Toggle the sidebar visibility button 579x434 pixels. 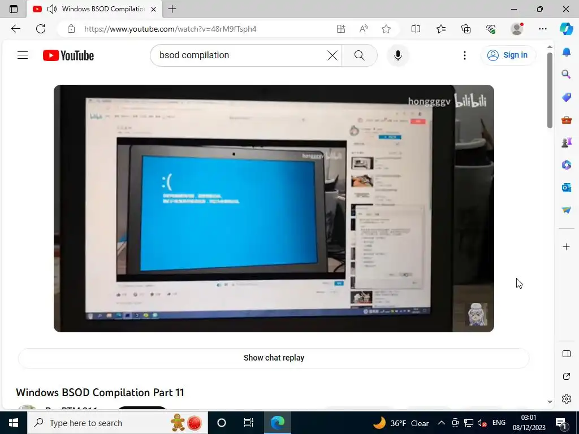pos(567,354)
